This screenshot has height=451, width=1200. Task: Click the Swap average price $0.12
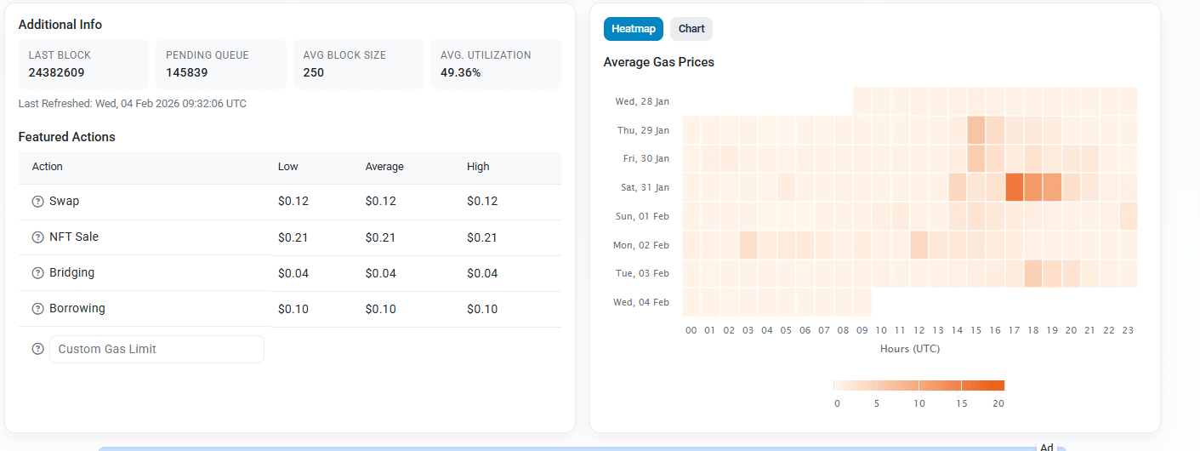point(380,202)
